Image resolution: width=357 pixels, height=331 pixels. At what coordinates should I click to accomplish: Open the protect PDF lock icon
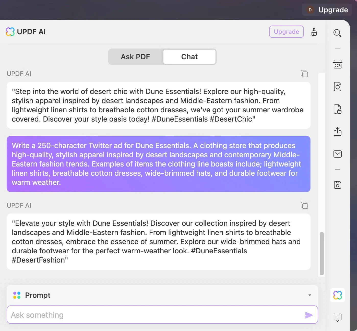(338, 109)
